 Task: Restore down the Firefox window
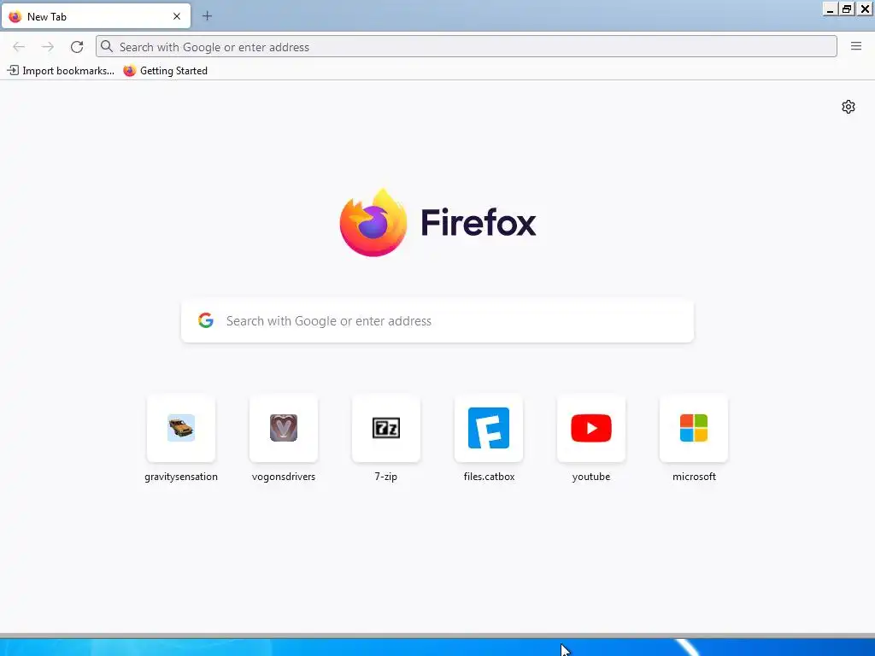(847, 9)
